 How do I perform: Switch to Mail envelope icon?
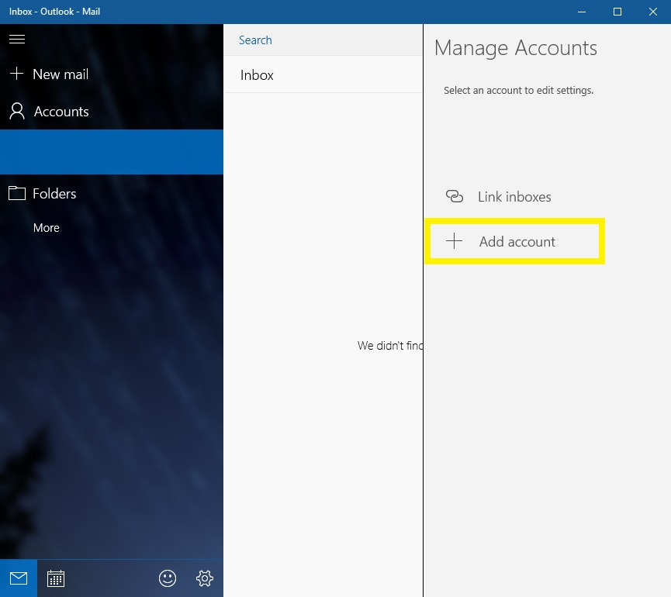coord(19,578)
